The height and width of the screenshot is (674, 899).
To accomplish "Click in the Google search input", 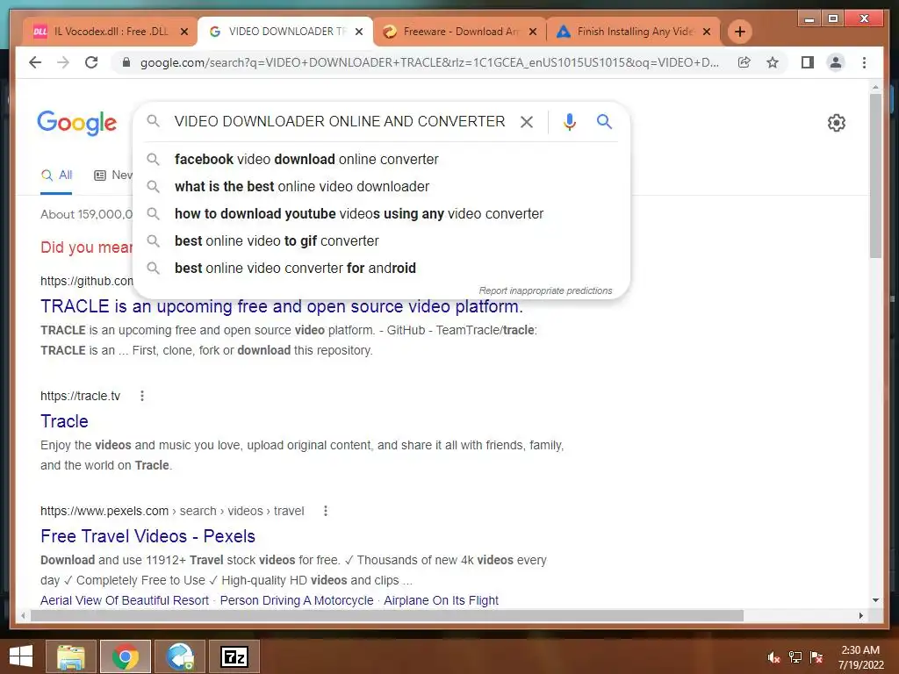I will coord(340,121).
